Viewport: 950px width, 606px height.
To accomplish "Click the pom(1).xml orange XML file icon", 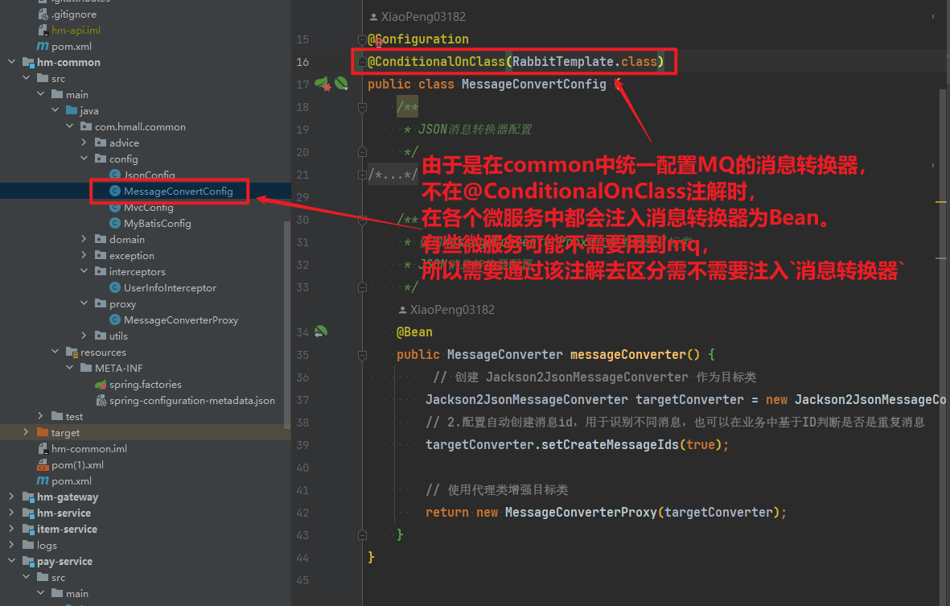I will pos(43,465).
